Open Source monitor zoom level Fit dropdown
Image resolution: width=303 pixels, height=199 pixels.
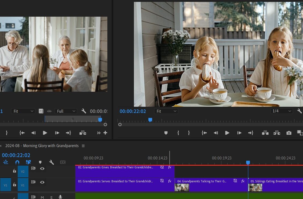click(x=23, y=111)
